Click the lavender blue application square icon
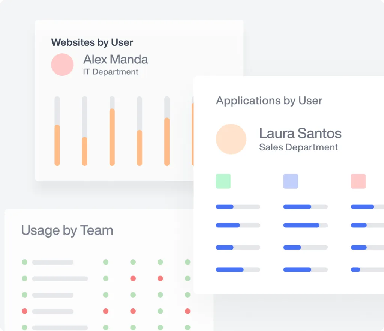 pyautogui.click(x=291, y=181)
